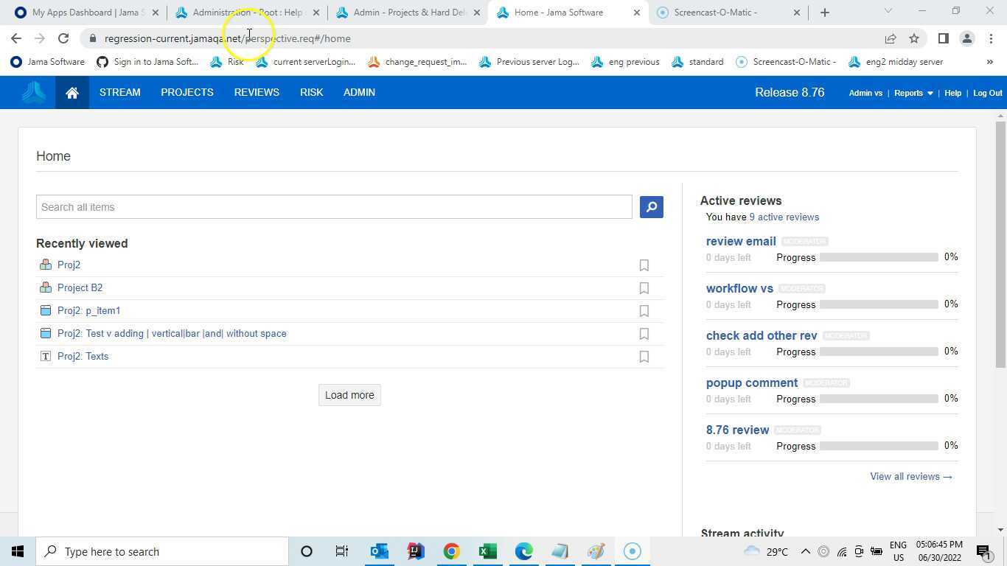1007x566 pixels.
Task: Click the Home icon in navigation bar
Action: point(72,93)
